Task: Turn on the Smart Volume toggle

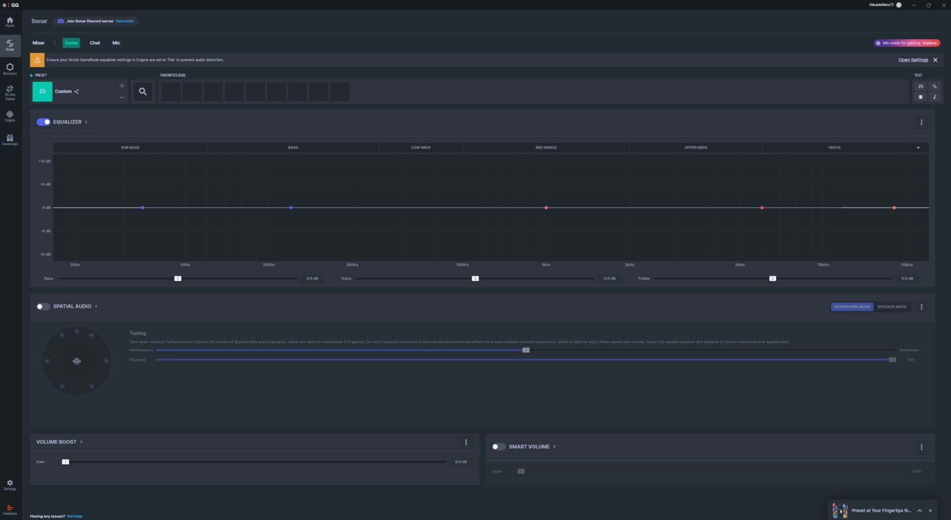Action: point(499,447)
